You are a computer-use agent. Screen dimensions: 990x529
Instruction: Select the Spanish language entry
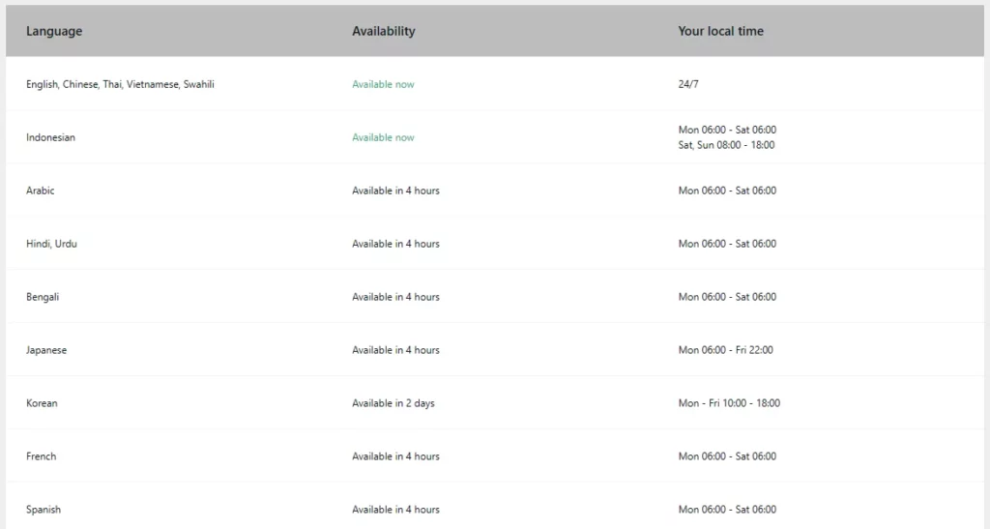click(44, 510)
